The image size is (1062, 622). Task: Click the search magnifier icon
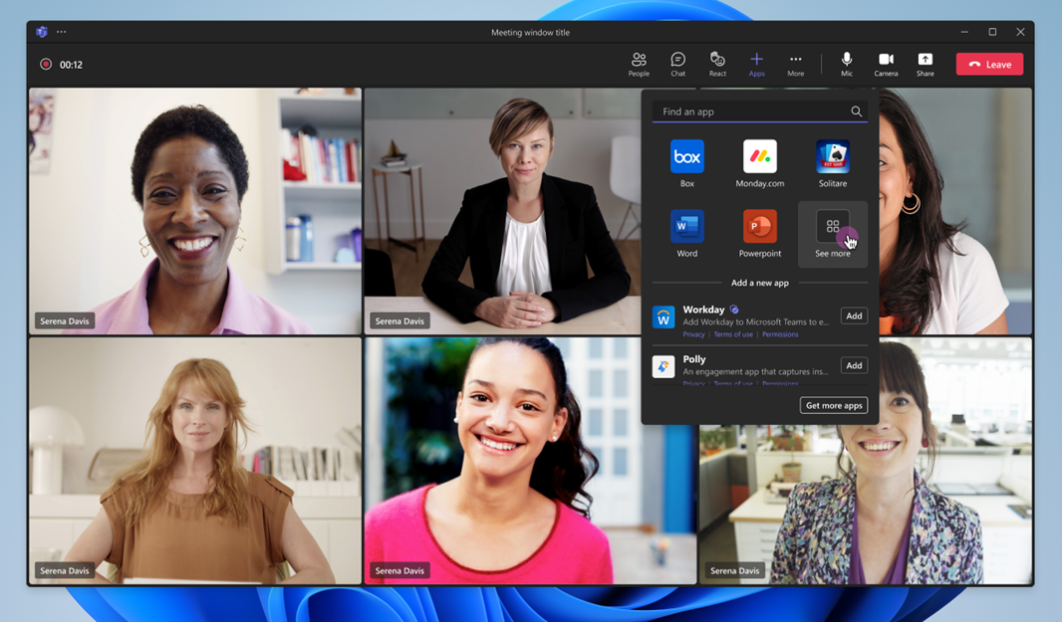tap(856, 111)
